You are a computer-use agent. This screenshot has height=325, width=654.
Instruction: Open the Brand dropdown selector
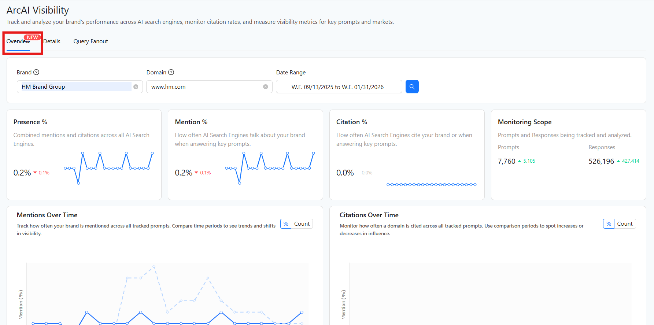tap(75, 87)
